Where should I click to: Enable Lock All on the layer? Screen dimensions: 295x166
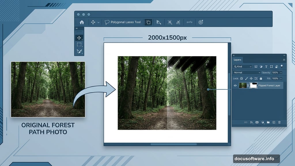point(261,78)
